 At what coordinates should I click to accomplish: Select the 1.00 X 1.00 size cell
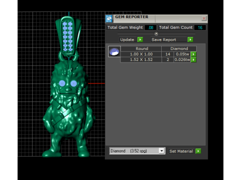(141, 54)
